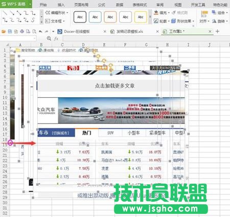This screenshot has height=217, width=230.
Task: Click the 编辑形状 edit shape icon
Action: 48,12
